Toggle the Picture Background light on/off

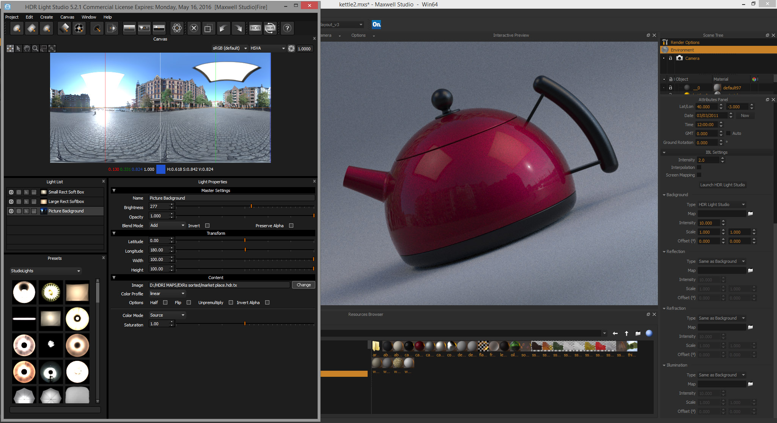coord(11,211)
